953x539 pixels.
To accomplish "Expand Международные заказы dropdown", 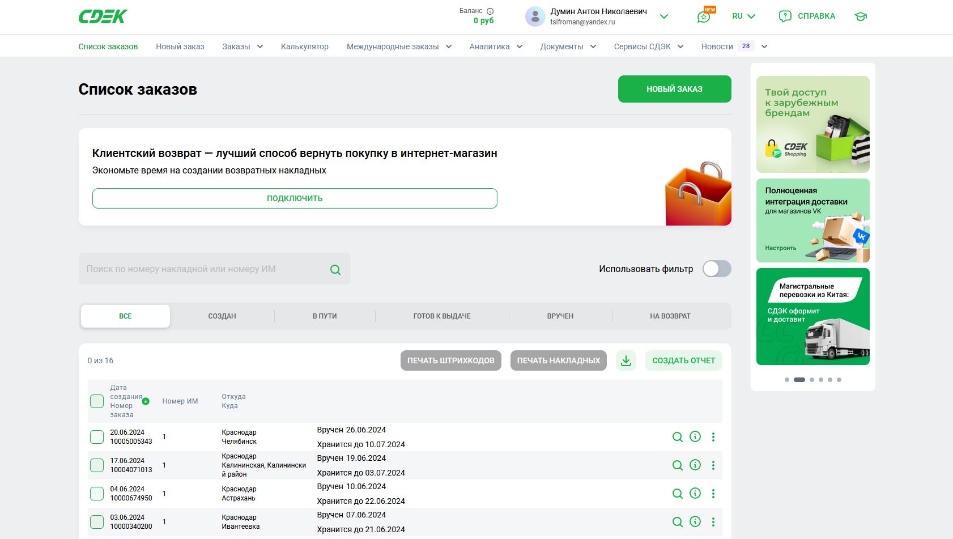I will tap(399, 46).
